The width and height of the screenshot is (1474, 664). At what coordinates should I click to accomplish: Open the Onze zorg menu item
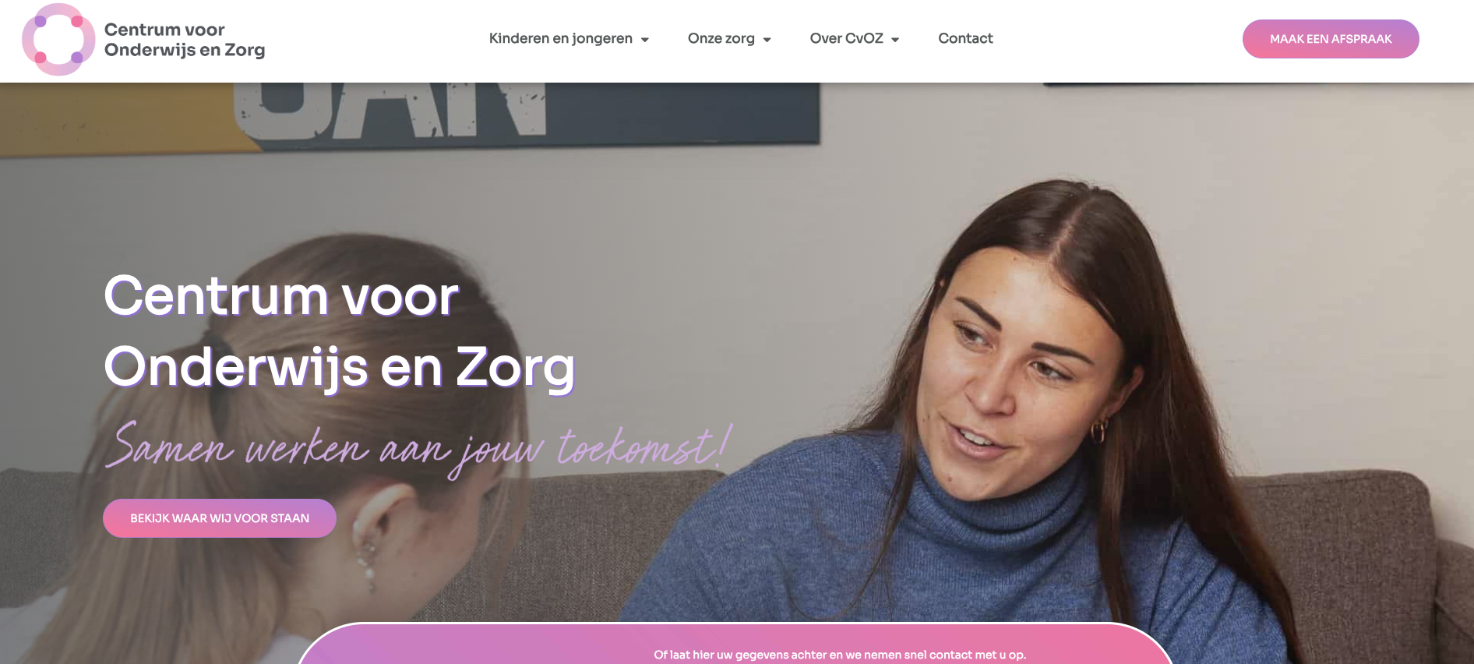pos(721,38)
